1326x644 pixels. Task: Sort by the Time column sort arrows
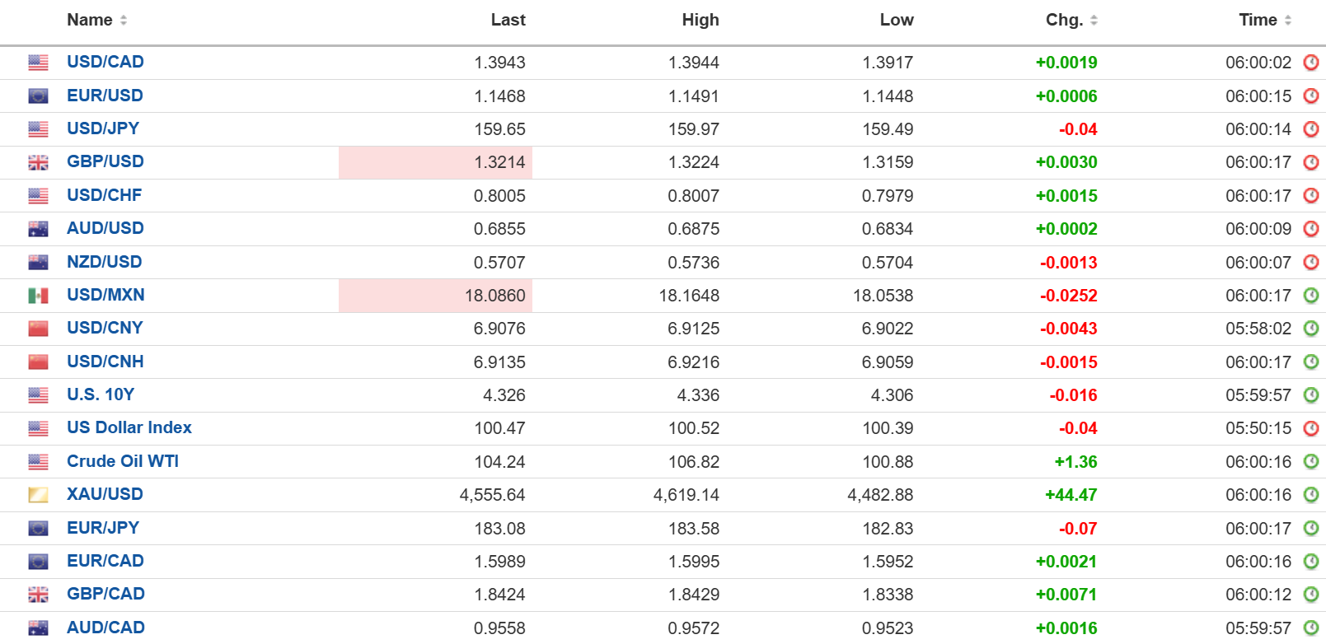click(x=1288, y=21)
